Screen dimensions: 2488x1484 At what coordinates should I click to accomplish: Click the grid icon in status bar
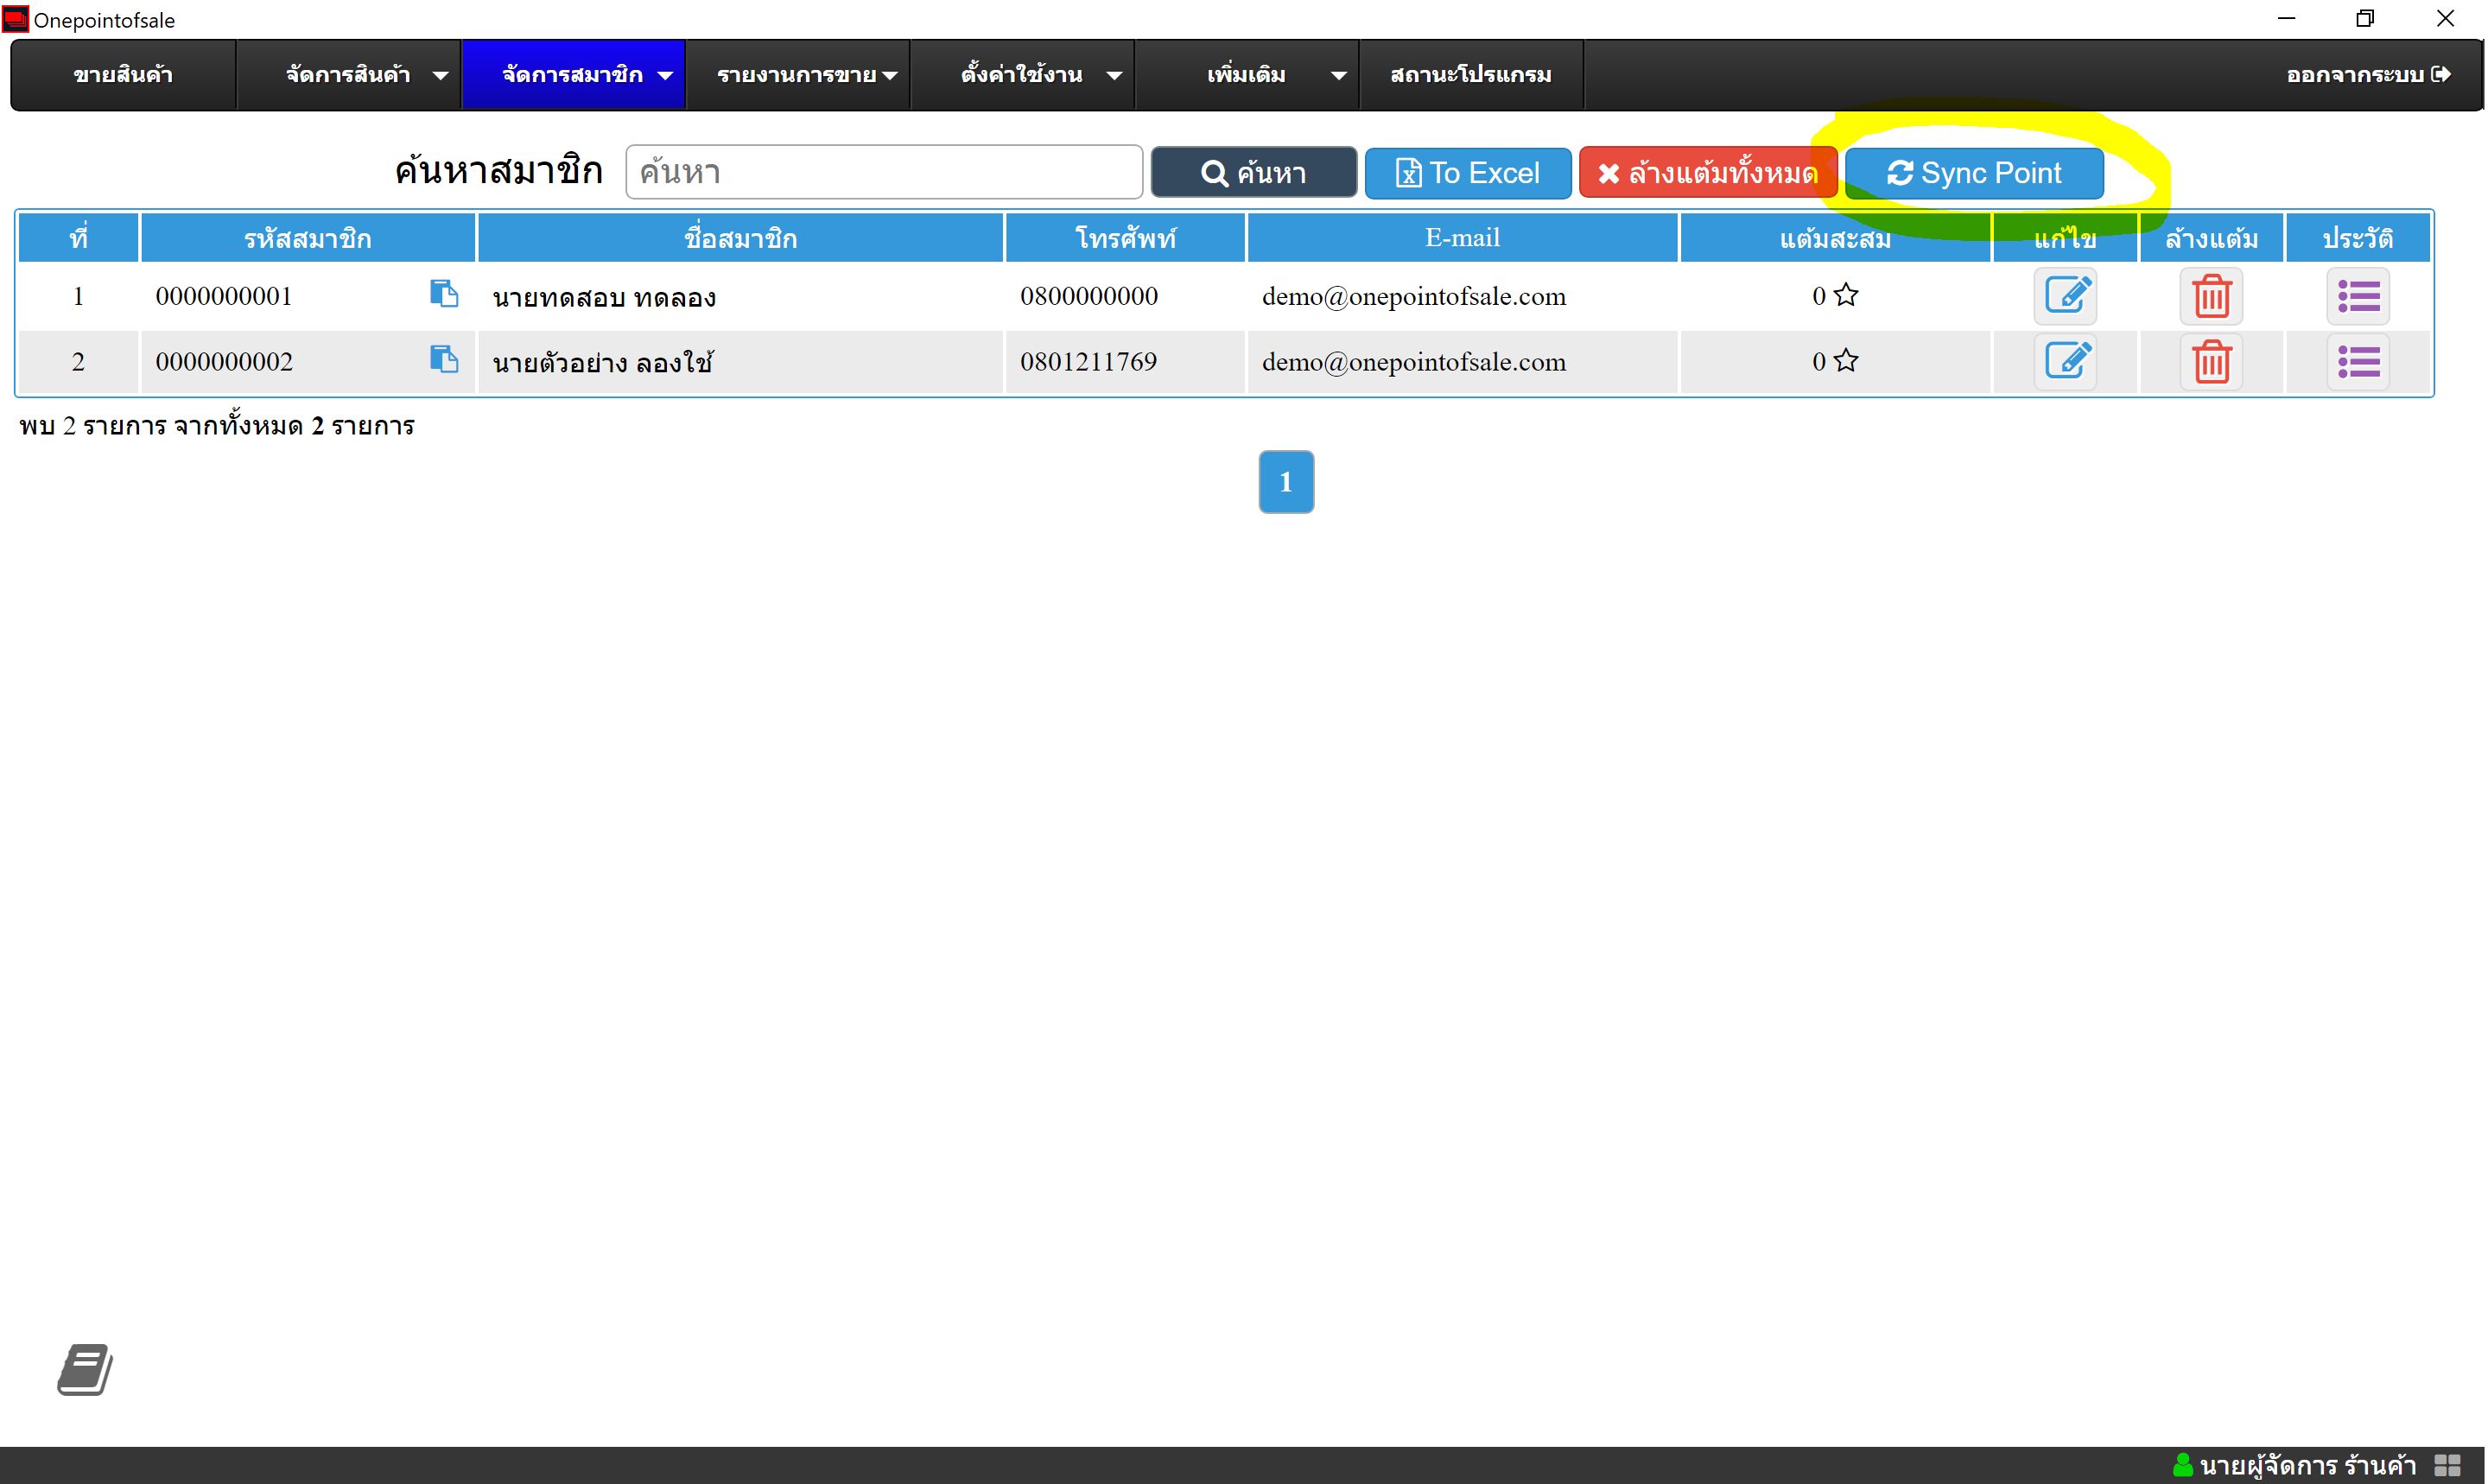(2447, 1465)
